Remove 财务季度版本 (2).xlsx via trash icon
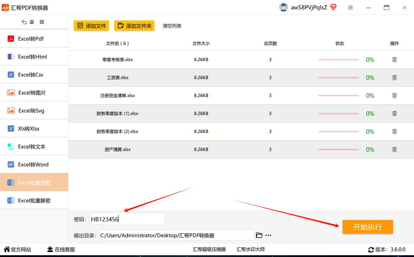Viewport: 414px width, 257px height. coord(395,132)
